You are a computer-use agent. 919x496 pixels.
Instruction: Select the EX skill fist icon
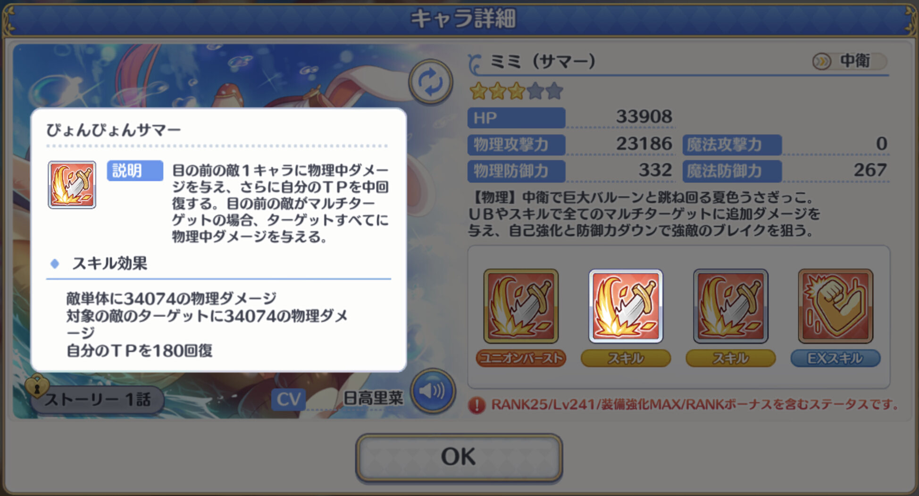835,306
